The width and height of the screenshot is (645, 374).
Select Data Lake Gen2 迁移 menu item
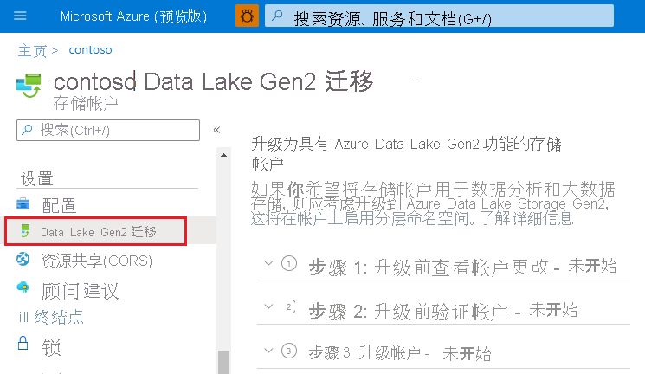click(98, 232)
